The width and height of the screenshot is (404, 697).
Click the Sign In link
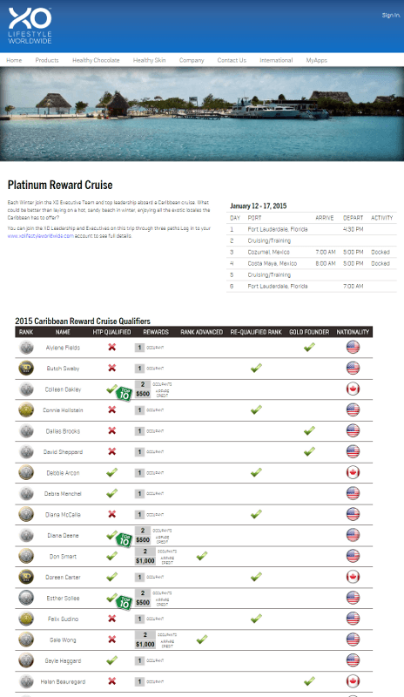(x=391, y=15)
